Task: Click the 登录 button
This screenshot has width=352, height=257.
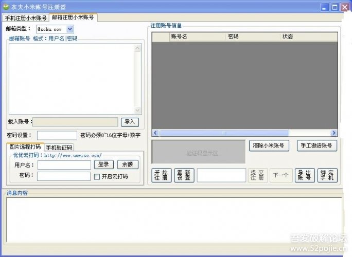Action: point(104,164)
